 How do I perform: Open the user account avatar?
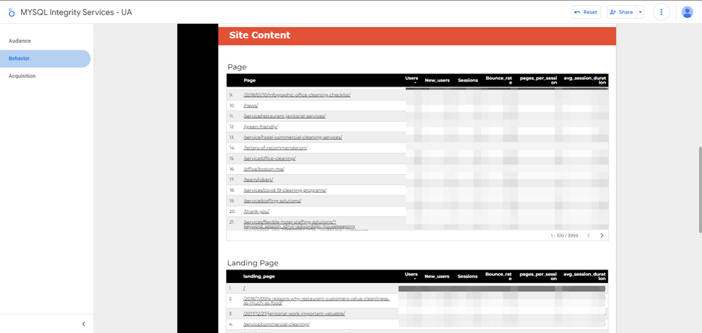click(687, 12)
